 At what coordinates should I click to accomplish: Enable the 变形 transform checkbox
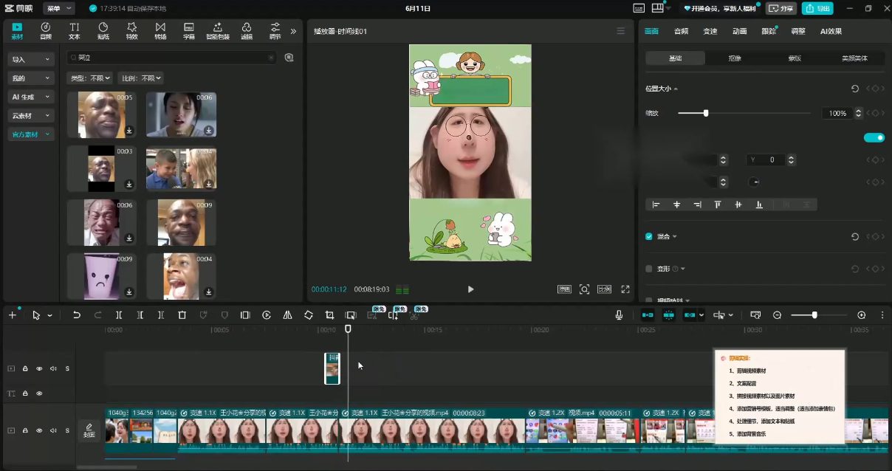coord(649,269)
